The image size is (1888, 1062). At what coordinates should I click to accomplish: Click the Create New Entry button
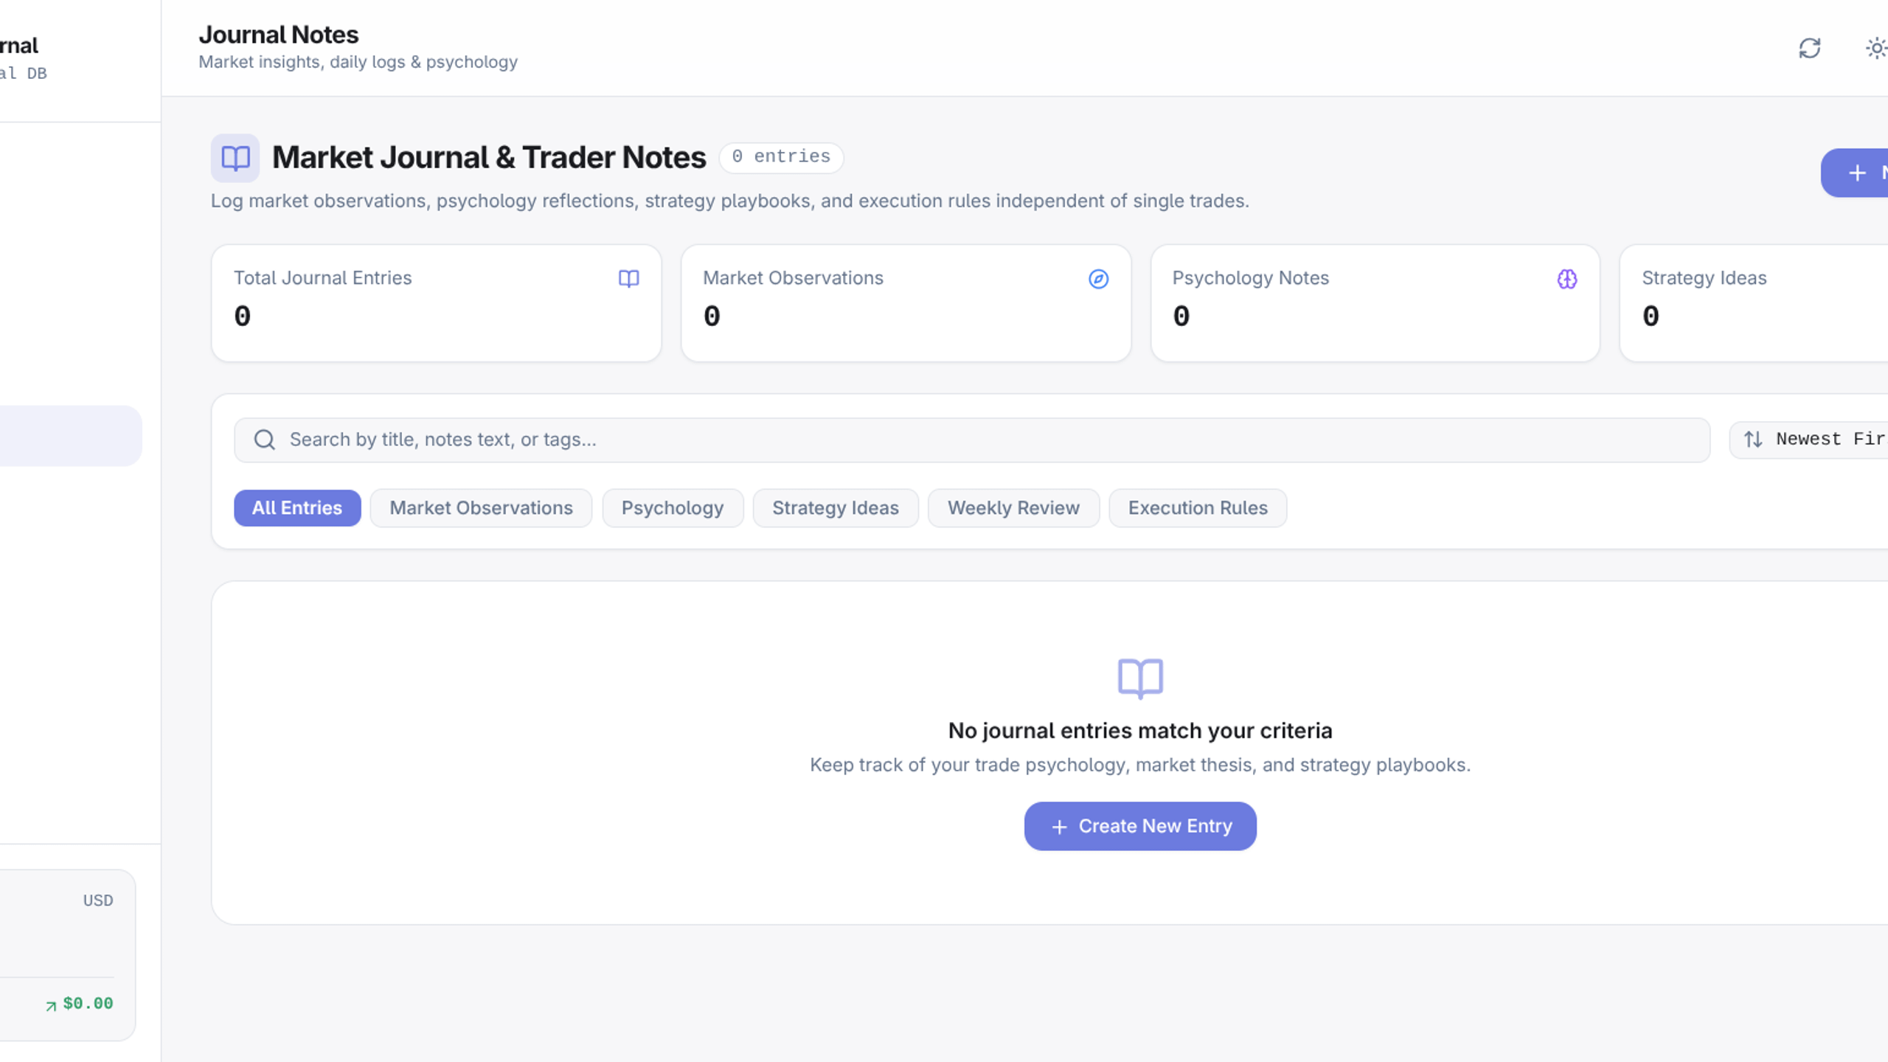[x=1140, y=826]
